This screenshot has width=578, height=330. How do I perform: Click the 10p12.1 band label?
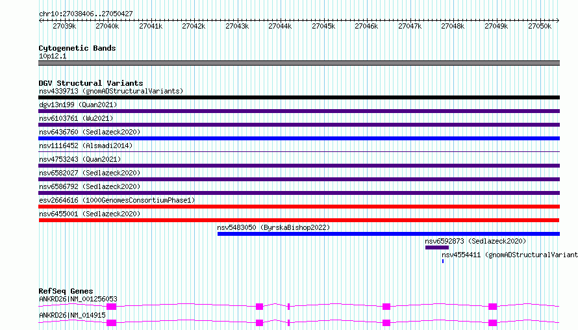53,56
